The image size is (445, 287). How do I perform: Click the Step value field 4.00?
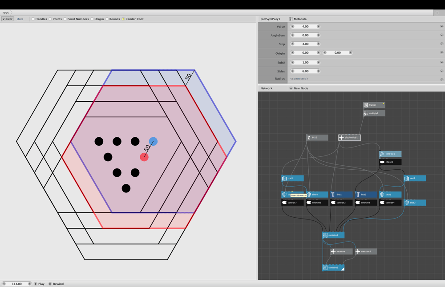305,44
